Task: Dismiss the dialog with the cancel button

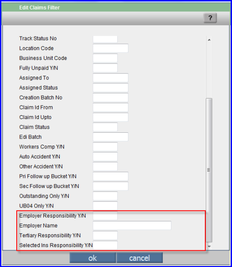Action: click(x=139, y=258)
